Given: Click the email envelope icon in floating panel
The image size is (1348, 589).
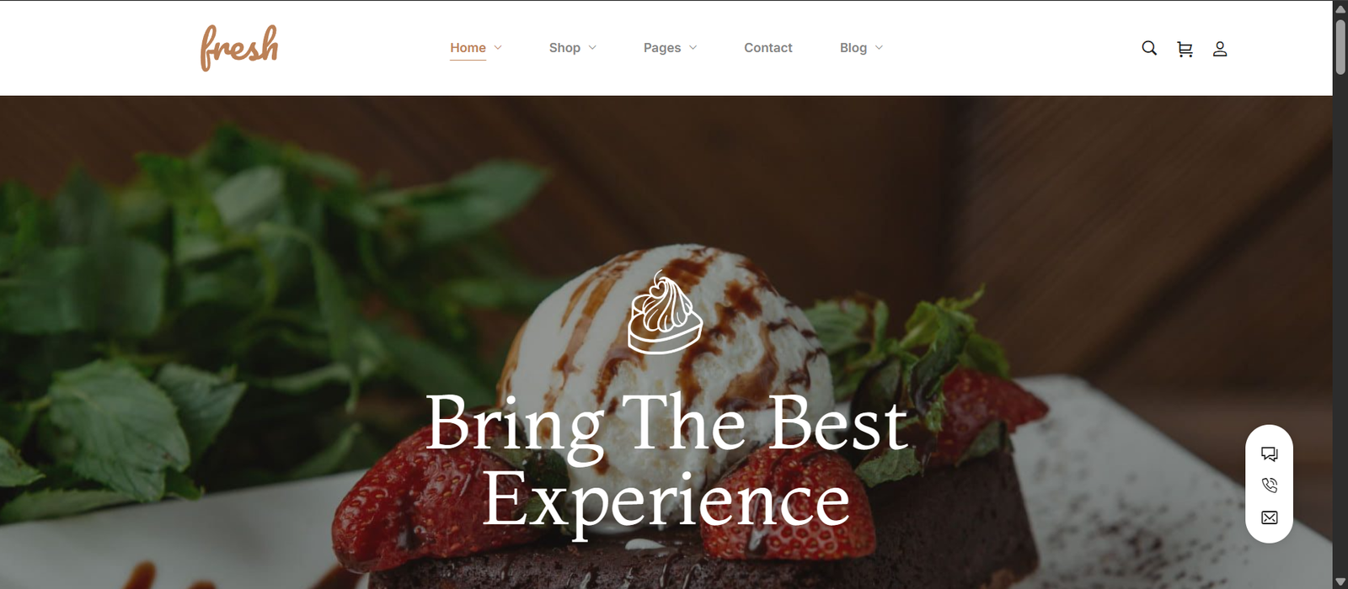Looking at the screenshot, I should coord(1270,517).
